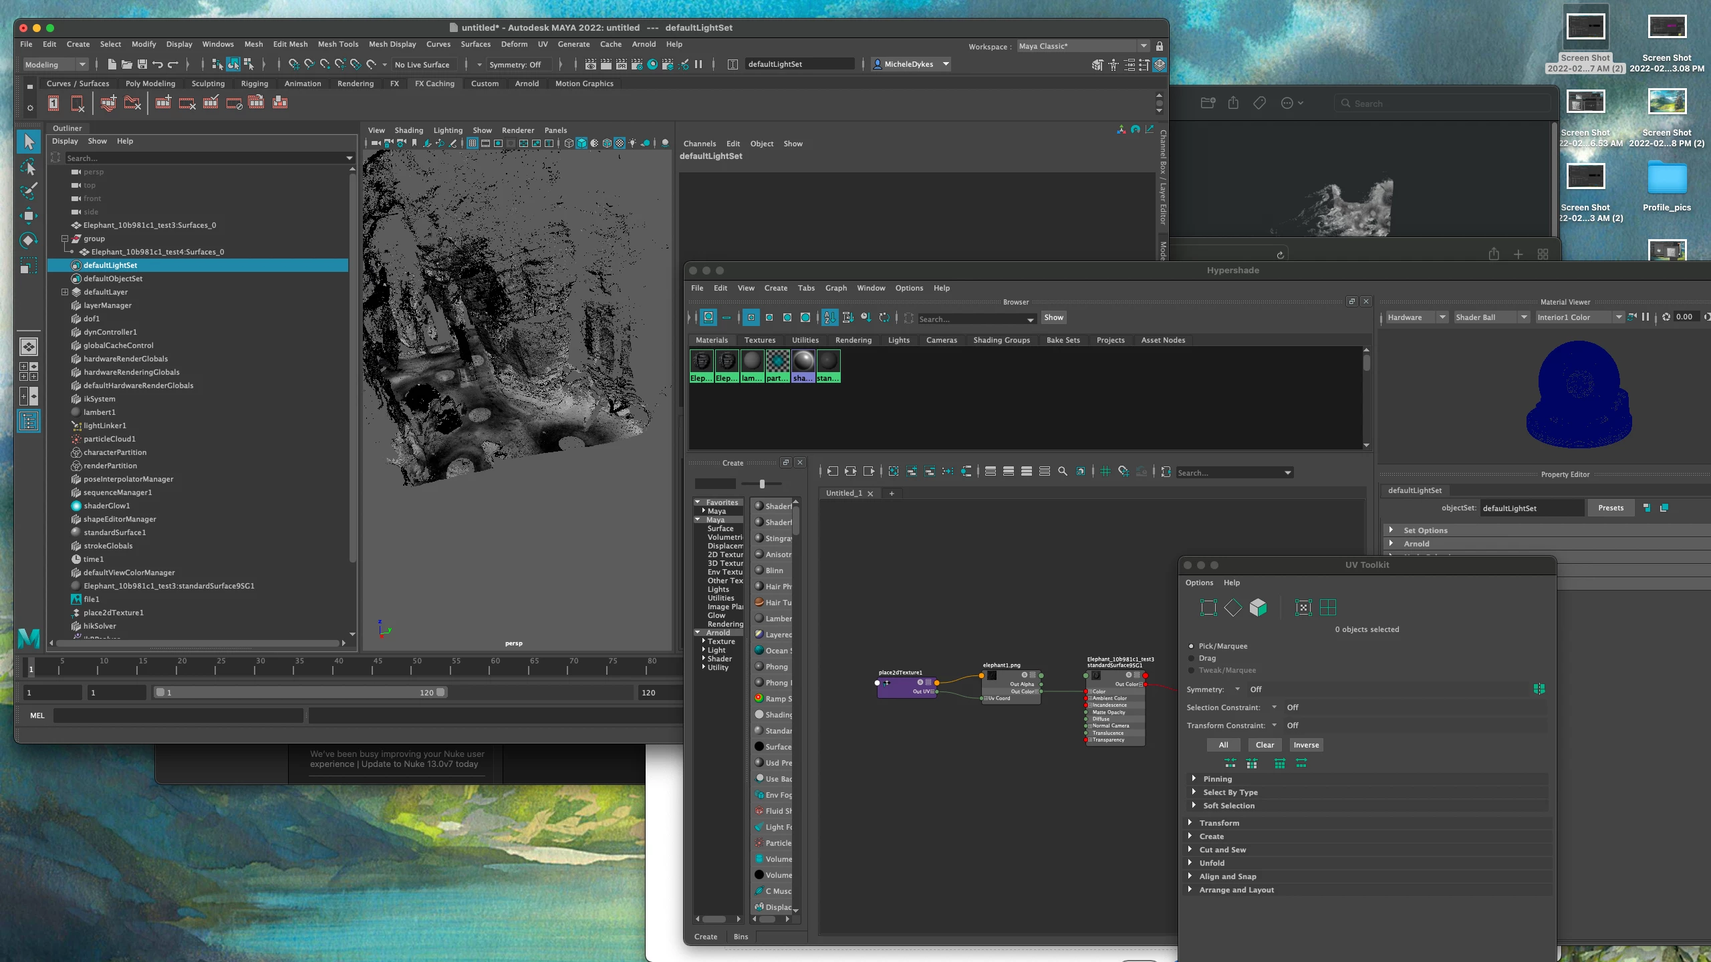
Task: Click the Presets button
Action: (1610, 508)
